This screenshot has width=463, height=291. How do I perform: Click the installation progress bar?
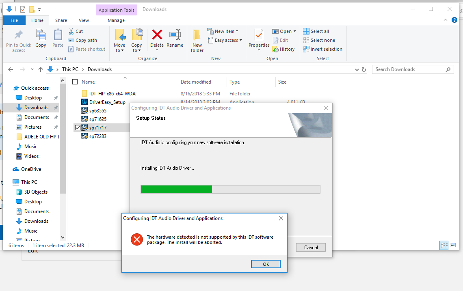point(230,189)
